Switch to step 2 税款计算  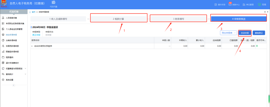click(x=118, y=19)
